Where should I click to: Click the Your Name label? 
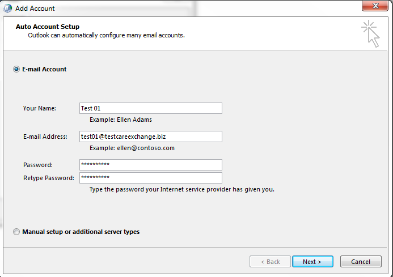point(40,108)
